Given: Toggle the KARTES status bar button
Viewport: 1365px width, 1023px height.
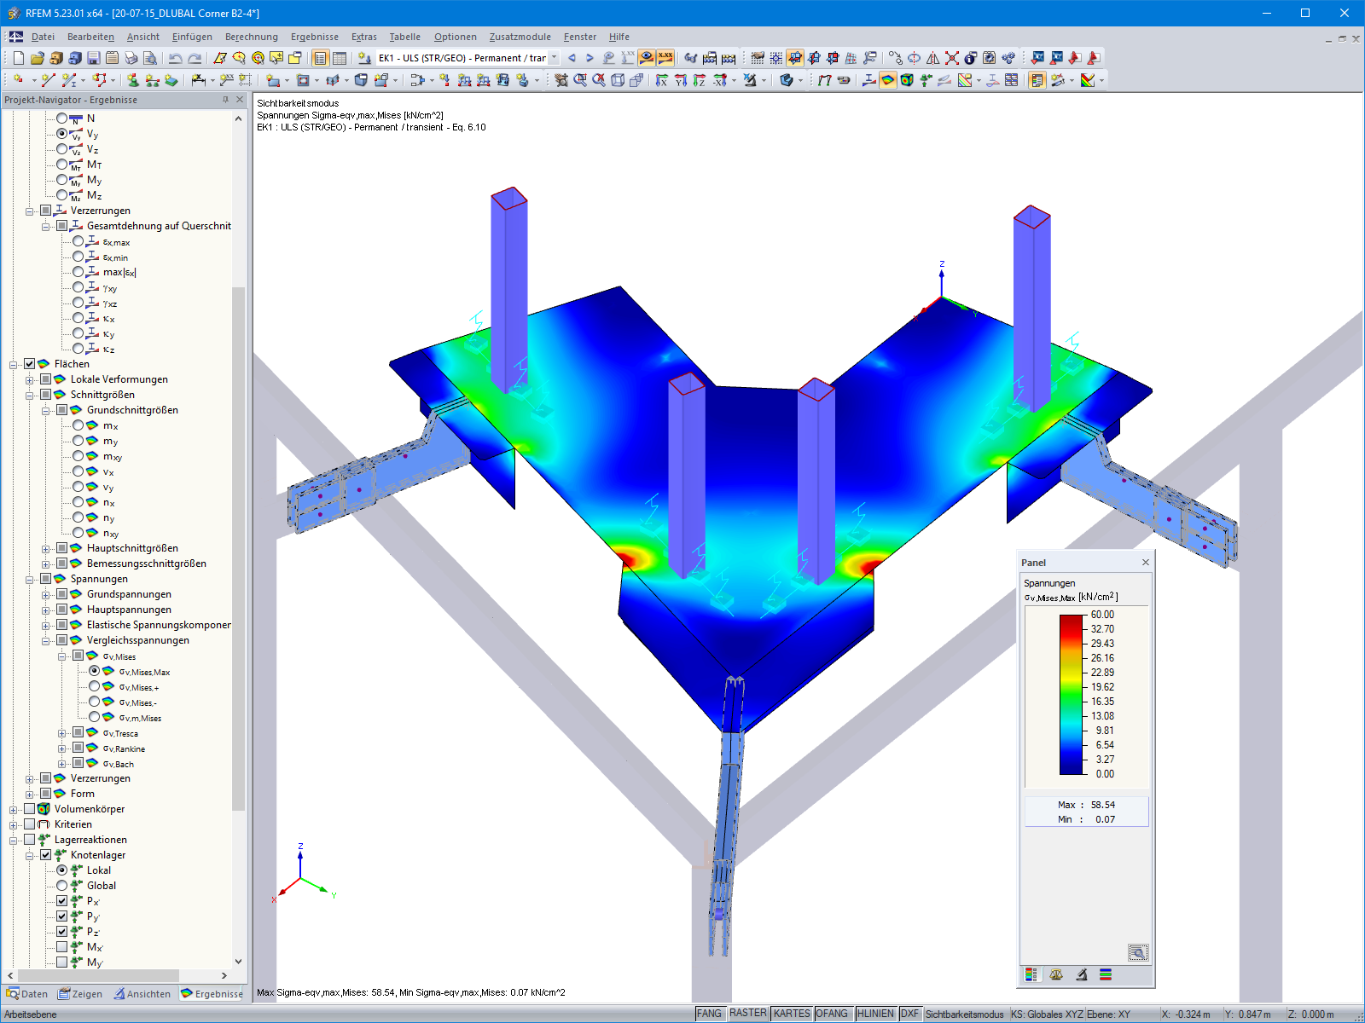Looking at the screenshot, I should click(792, 1014).
